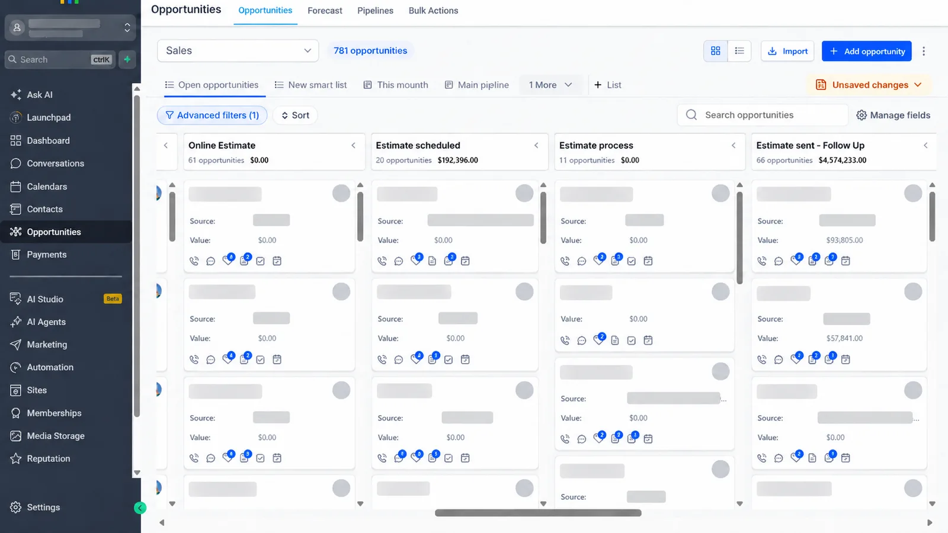Collapse Estimate sent - Follow Up column

point(925,146)
